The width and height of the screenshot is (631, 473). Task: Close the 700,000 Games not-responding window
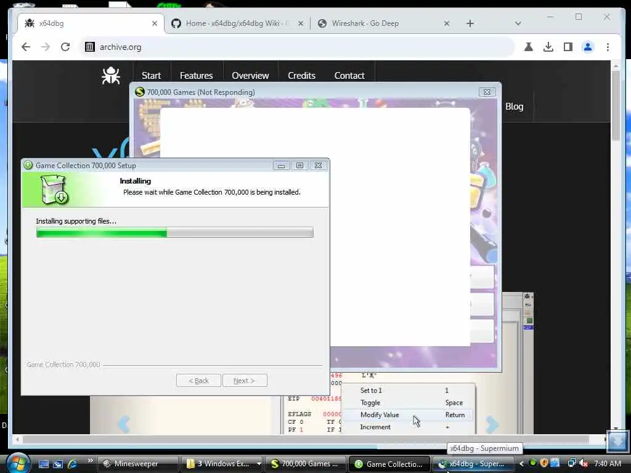487,92
